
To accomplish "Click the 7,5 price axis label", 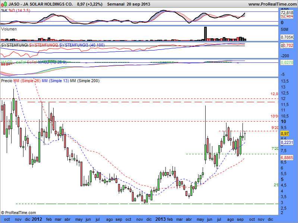I will [x=283, y=151].
